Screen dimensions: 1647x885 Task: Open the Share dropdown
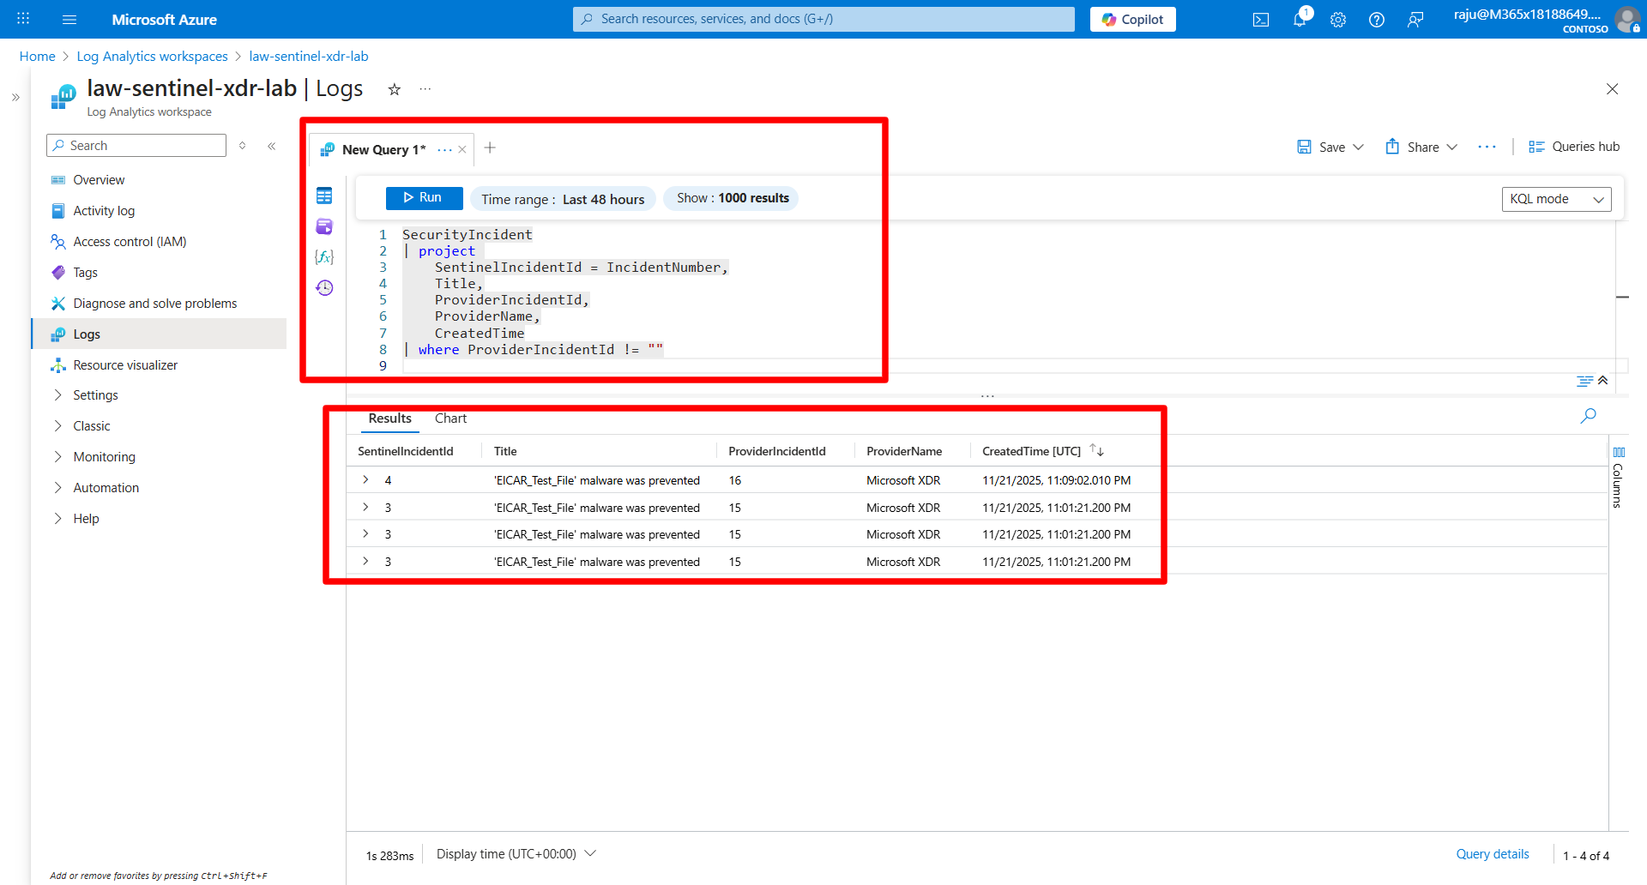[1421, 147]
